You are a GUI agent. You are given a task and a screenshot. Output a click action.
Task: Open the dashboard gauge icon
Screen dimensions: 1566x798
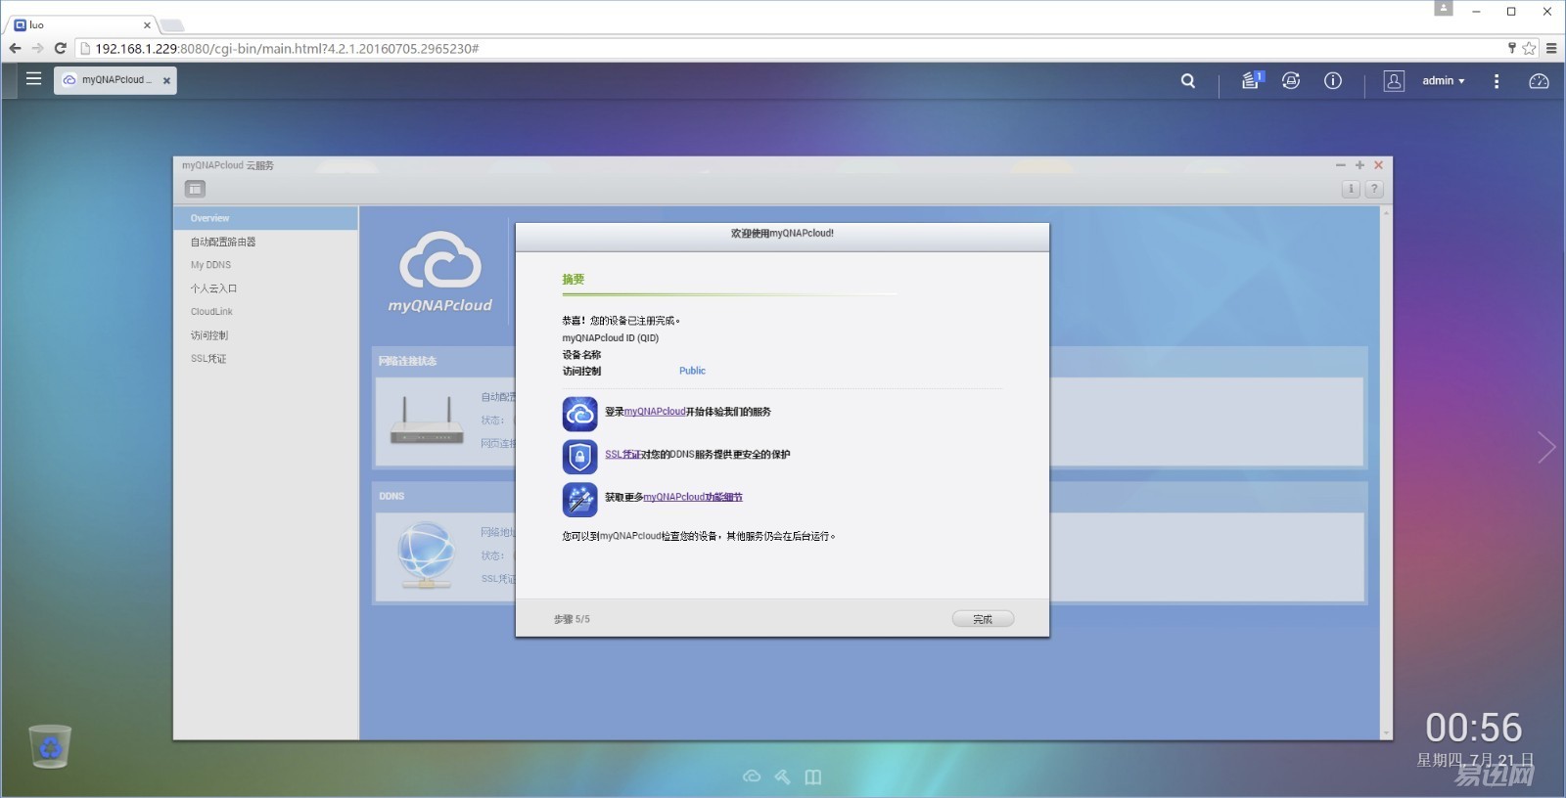click(x=1538, y=81)
